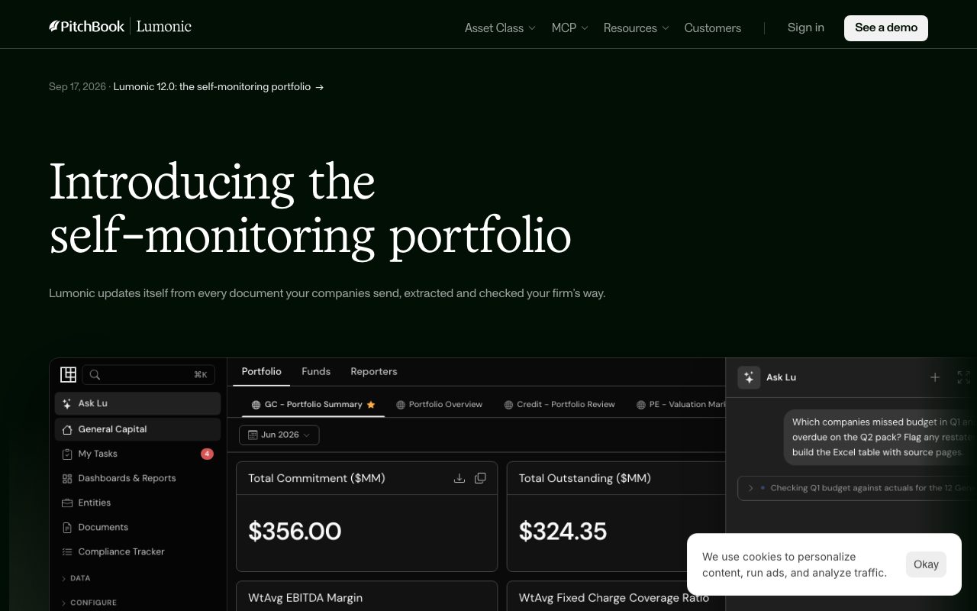Go to the Customers page

713,28
